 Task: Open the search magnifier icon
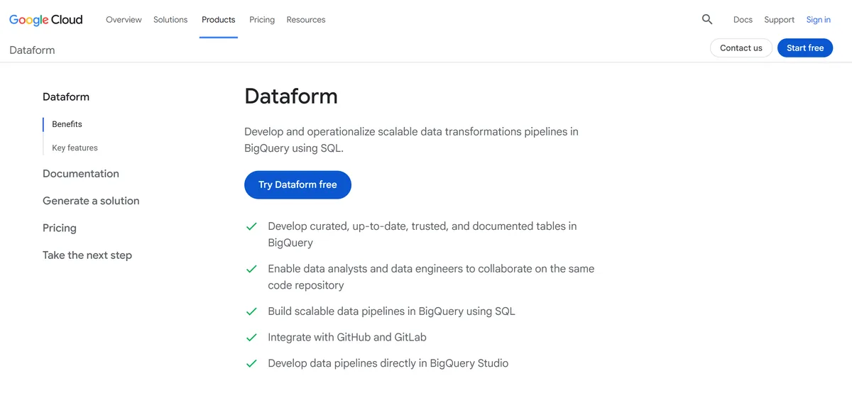(x=707, y=20)
